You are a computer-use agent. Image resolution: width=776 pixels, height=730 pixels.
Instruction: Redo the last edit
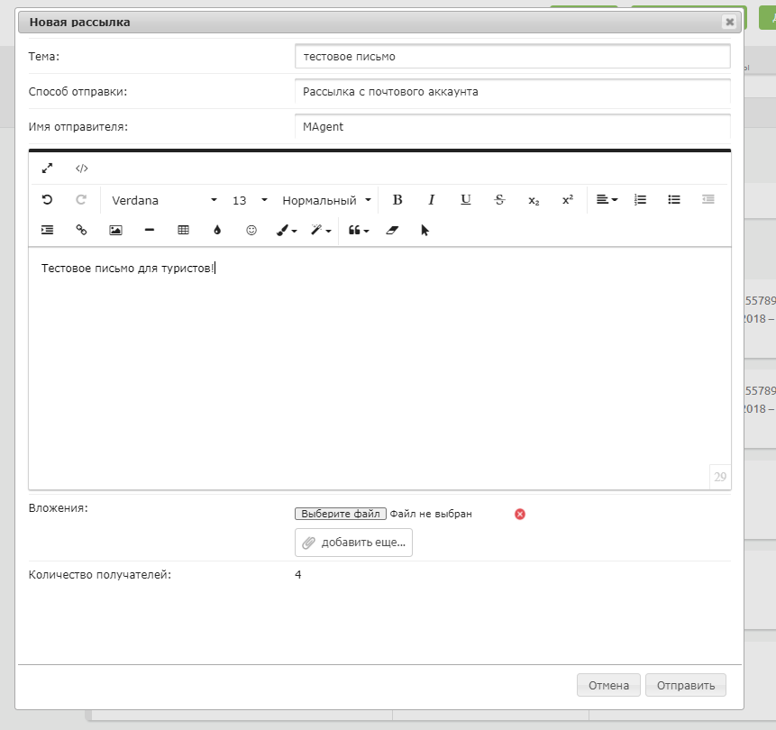click(x=81, y=200)
